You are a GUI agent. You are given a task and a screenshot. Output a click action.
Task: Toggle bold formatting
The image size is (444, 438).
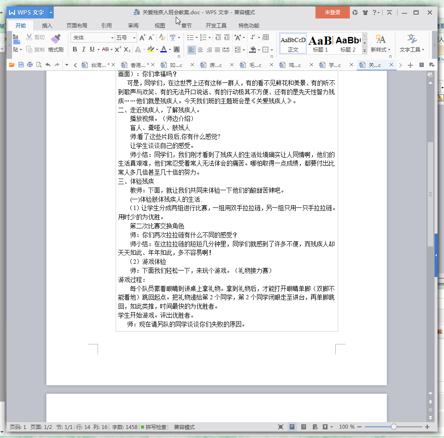tap(75, 49)
